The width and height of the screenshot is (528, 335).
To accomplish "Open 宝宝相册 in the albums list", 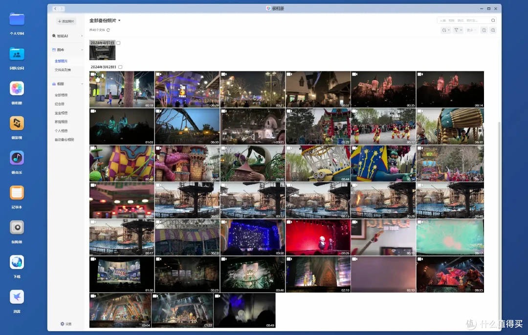I will pos(61,113).
